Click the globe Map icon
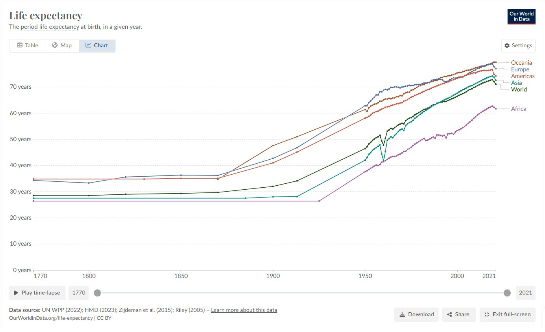 pos(55,45)
